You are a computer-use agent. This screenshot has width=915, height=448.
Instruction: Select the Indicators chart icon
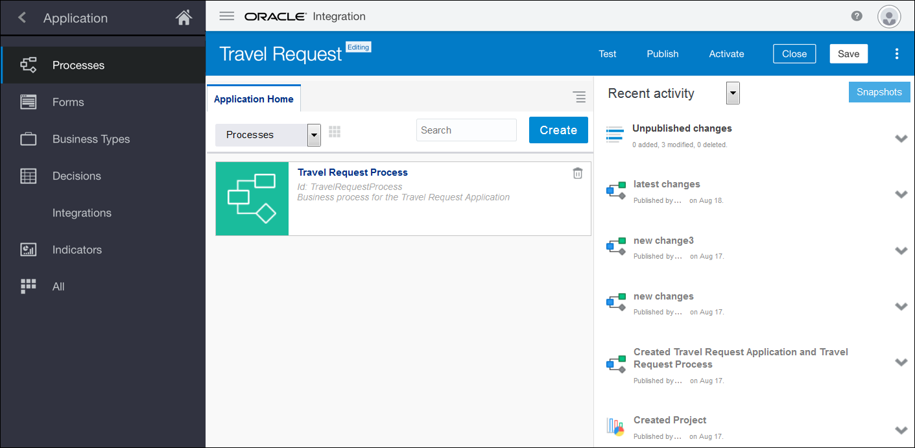point(29,250)
